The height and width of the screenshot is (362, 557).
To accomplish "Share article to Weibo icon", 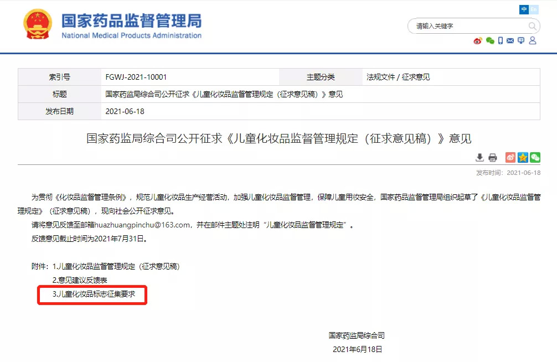I will 510,157.
